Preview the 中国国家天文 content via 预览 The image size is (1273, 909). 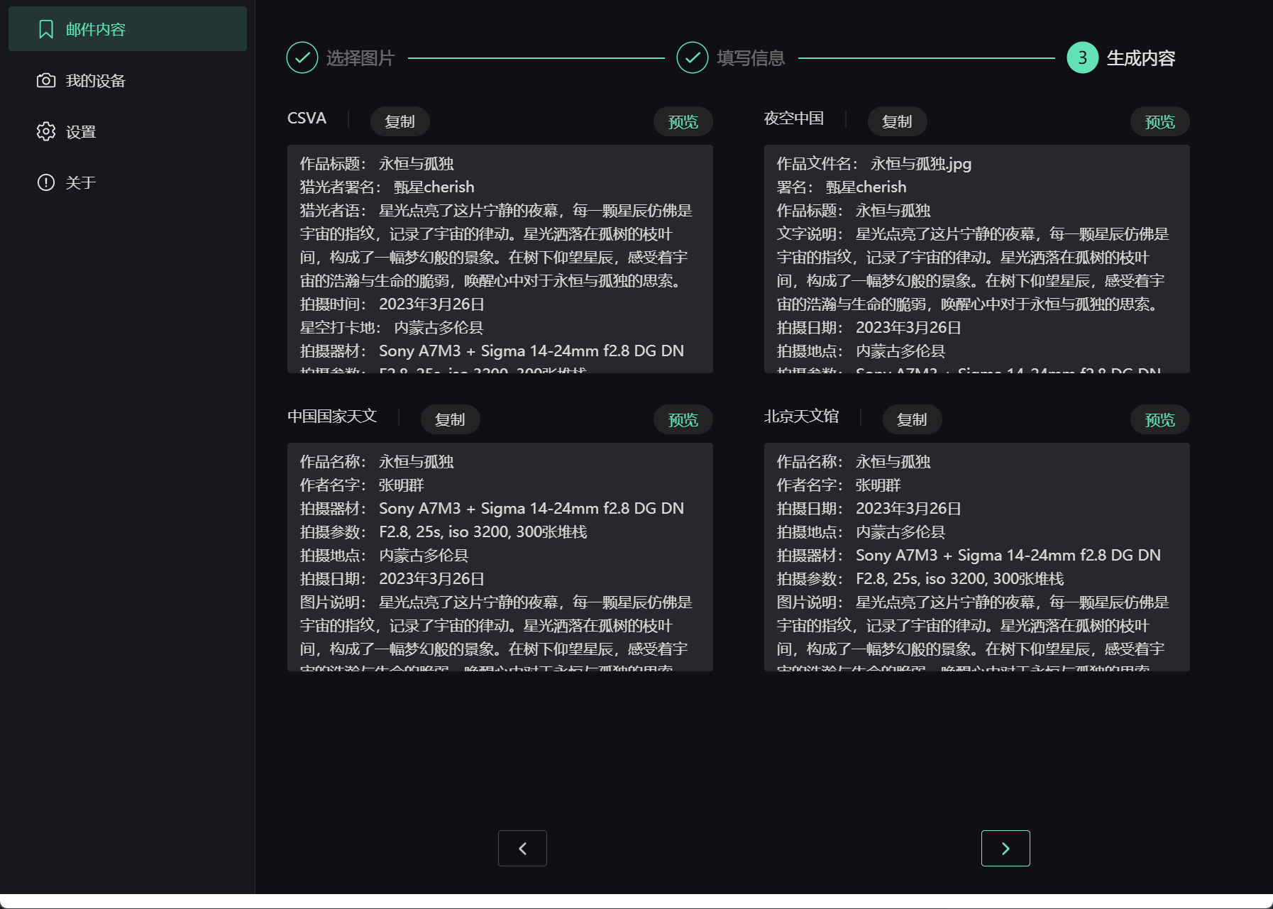tap(682, 419)
